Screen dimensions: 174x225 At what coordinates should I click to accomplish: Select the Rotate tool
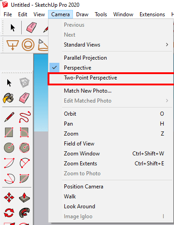click(x=9, y=213)
